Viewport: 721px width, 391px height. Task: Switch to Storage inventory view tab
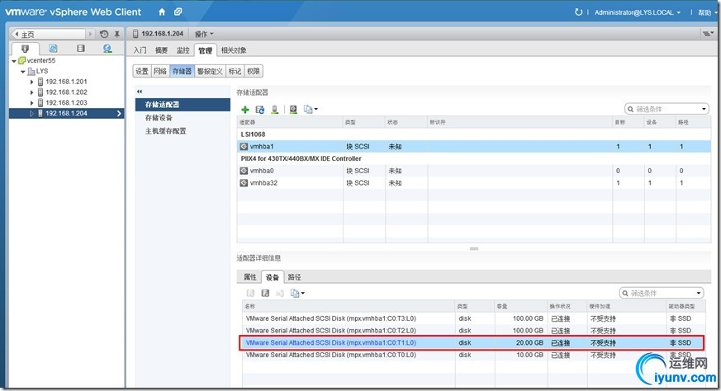click(80, 48)
